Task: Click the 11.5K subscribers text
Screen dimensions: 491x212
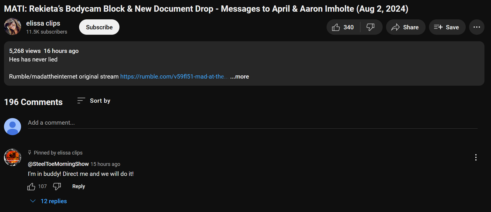Action: pos(47,32)
